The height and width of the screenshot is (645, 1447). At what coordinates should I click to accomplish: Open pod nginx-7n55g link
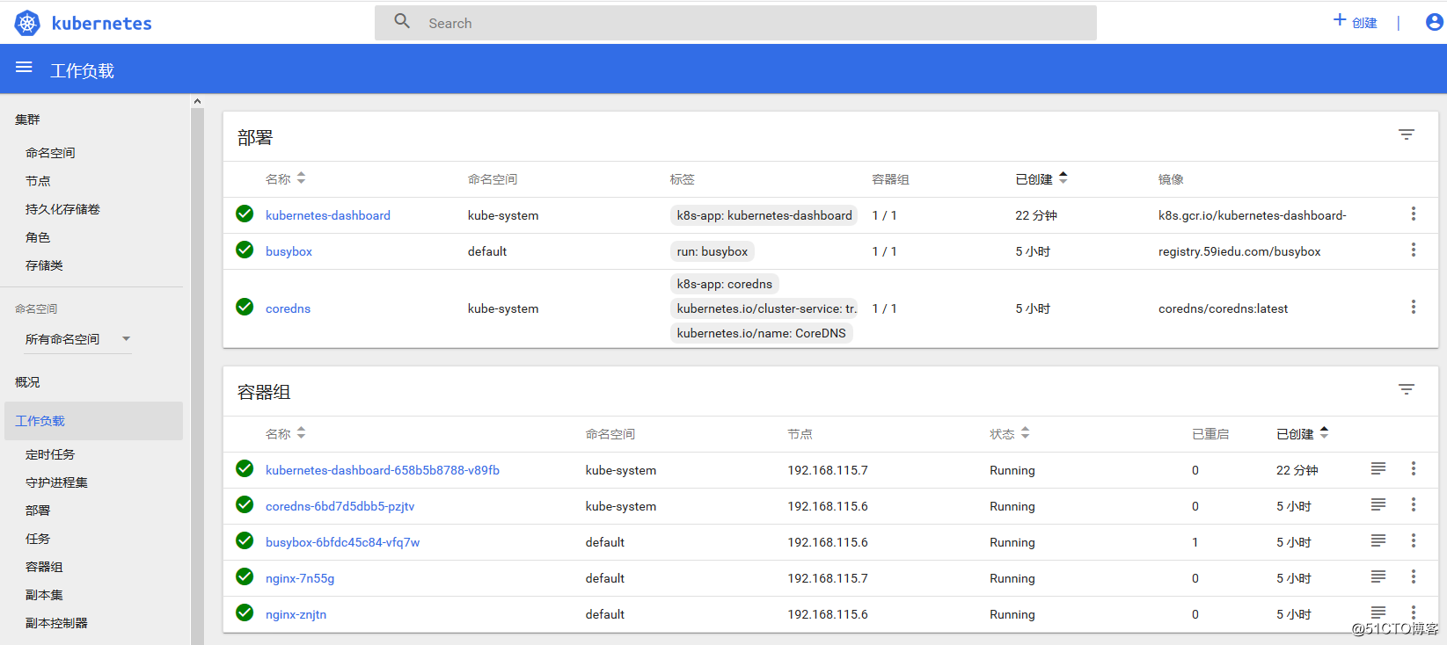tap(300, 578)
